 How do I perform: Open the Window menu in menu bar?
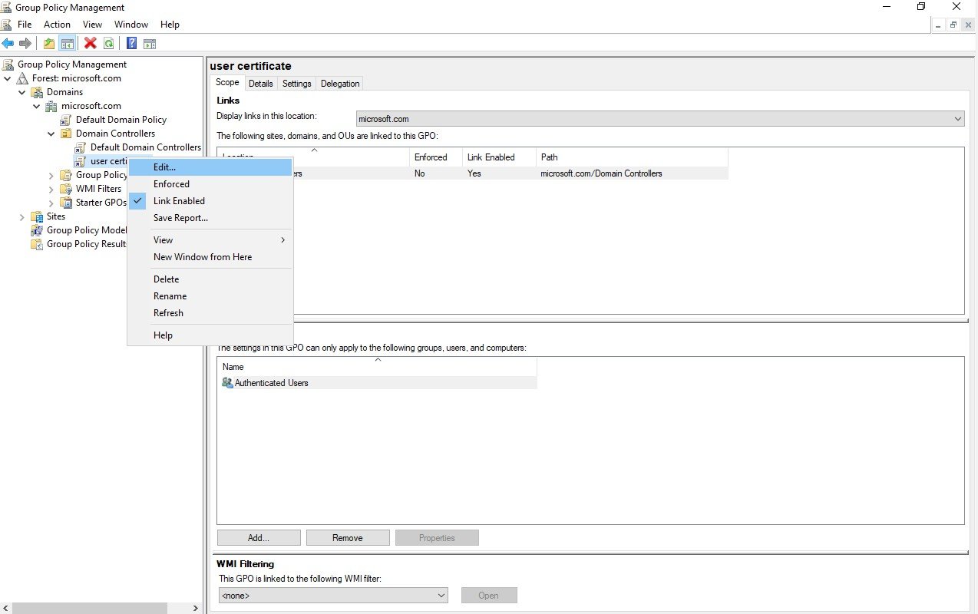point(131,25)
